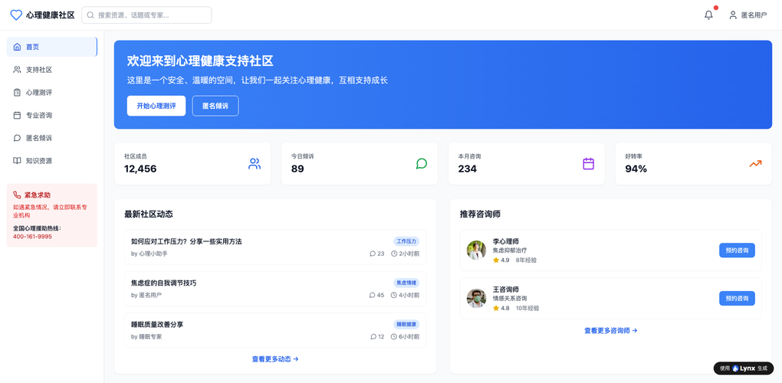Image resolution: width=782 pixels, height=383 pixels.
Task: Open the notification bell
Action: 708,15
